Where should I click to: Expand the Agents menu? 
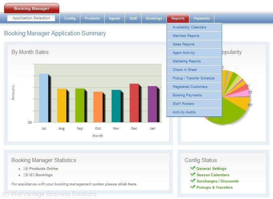point(114,18)
